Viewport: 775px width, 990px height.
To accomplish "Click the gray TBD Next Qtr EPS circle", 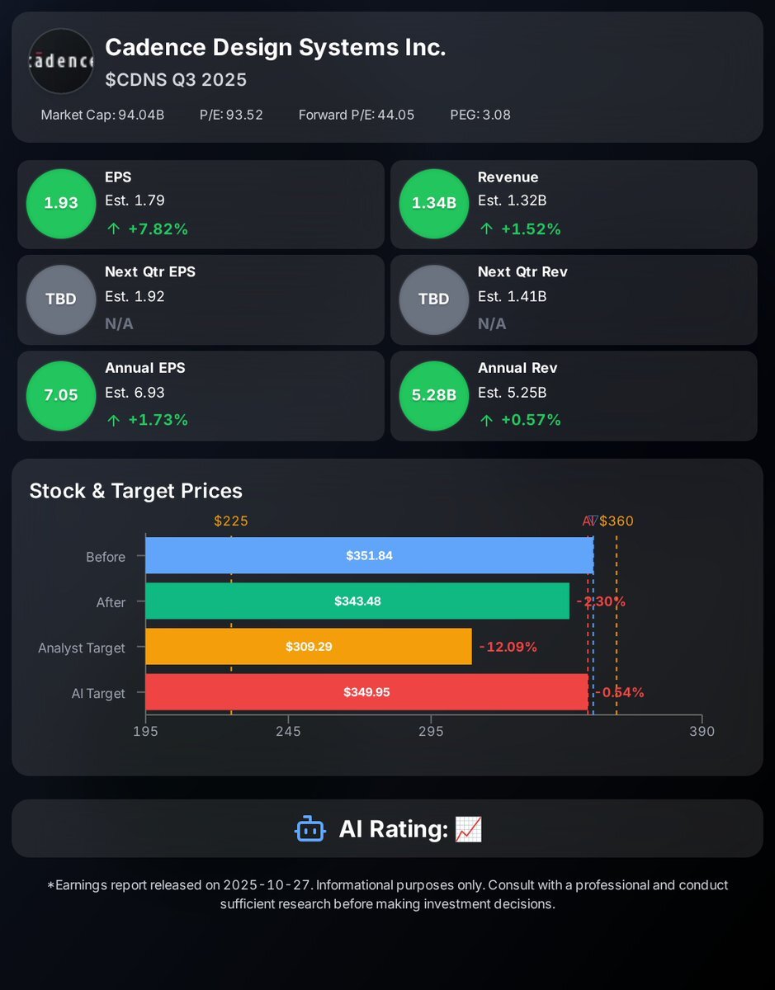I will 61,299.
